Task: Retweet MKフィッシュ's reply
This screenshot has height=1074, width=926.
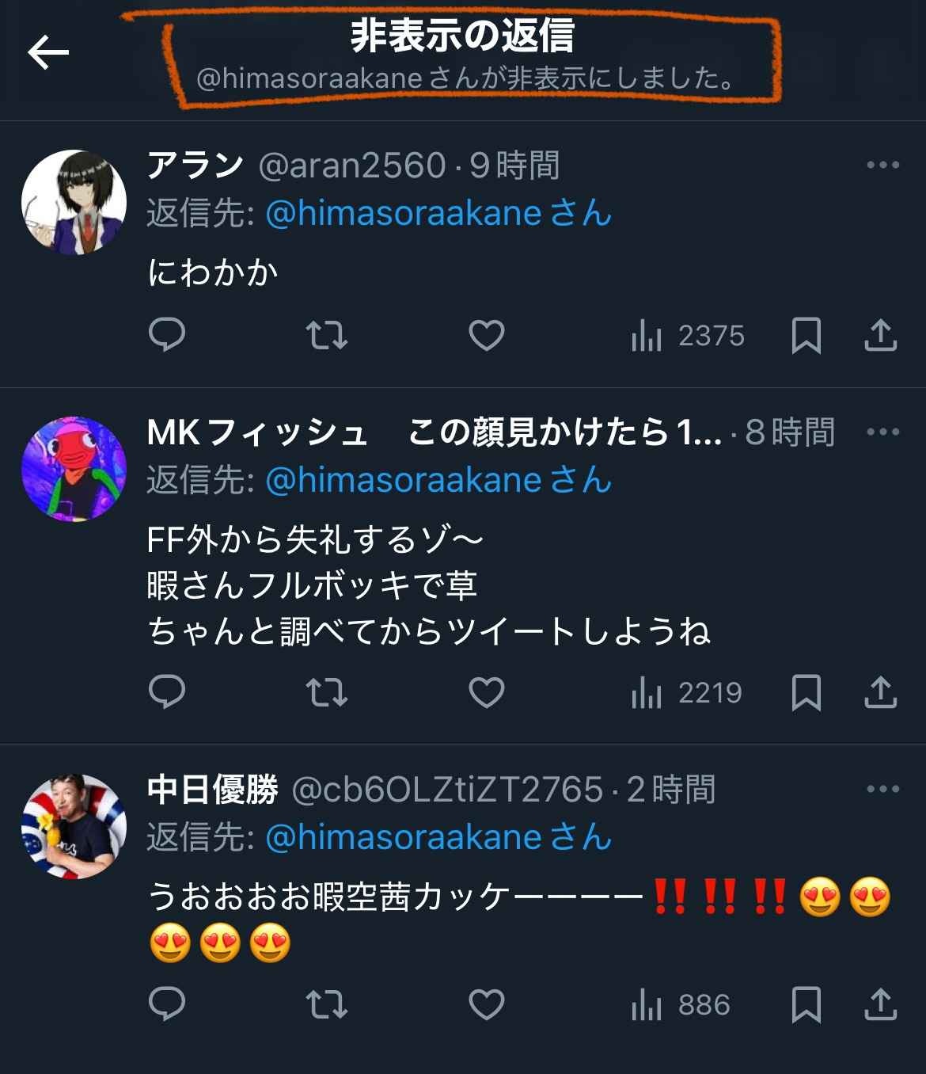Action: click(327, 692)
